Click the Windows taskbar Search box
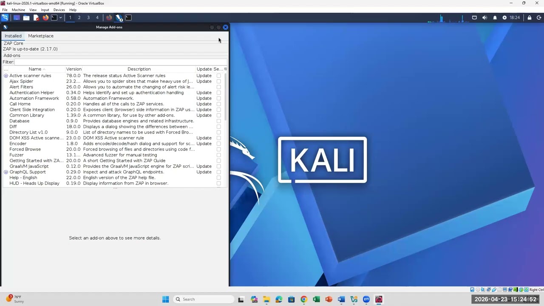544x306 pixels. [204, 299]
